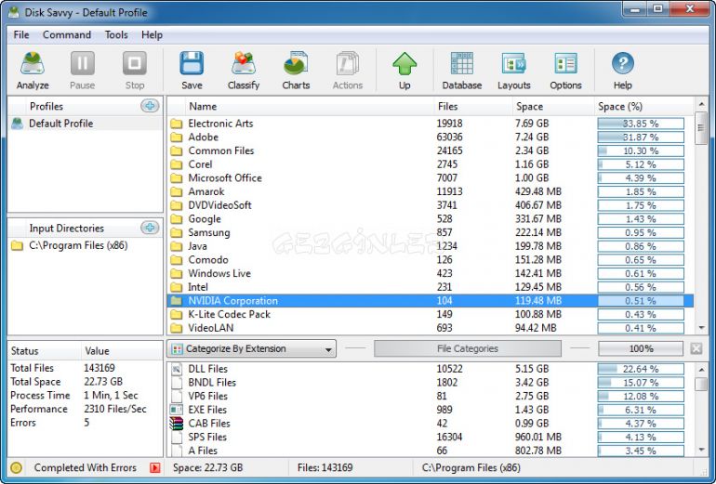The image size is (716, 484).
Task: Click the C:\Program Files (x86) folder icon
Action: pyautogui.click(x=18, y=246)
